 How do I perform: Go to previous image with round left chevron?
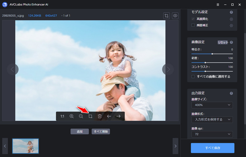pyautogui.click(x=13, y=69)
